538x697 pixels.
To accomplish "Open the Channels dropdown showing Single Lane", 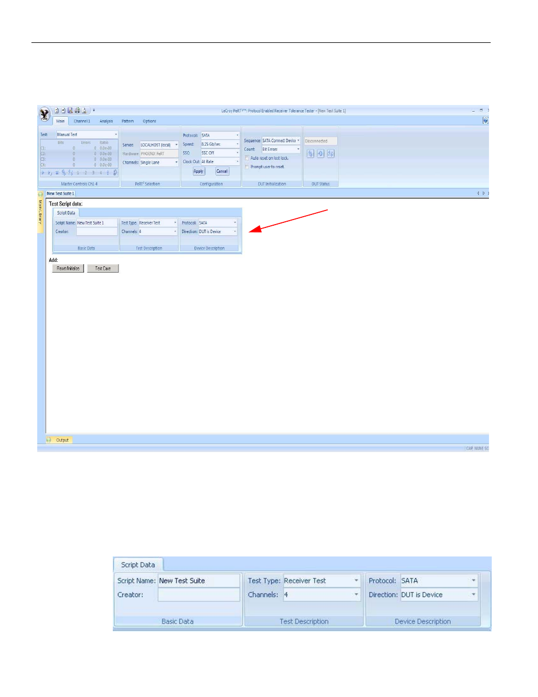I will (x=159, y=163).
